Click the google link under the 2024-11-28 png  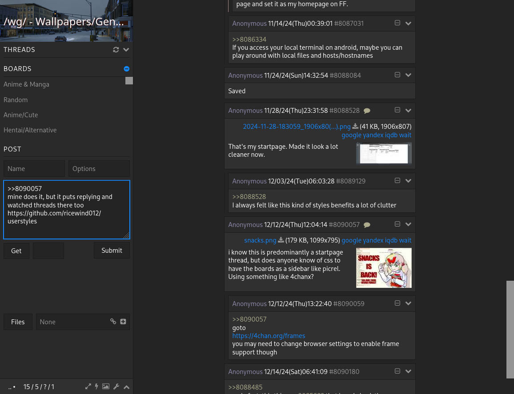click(351, 135)
